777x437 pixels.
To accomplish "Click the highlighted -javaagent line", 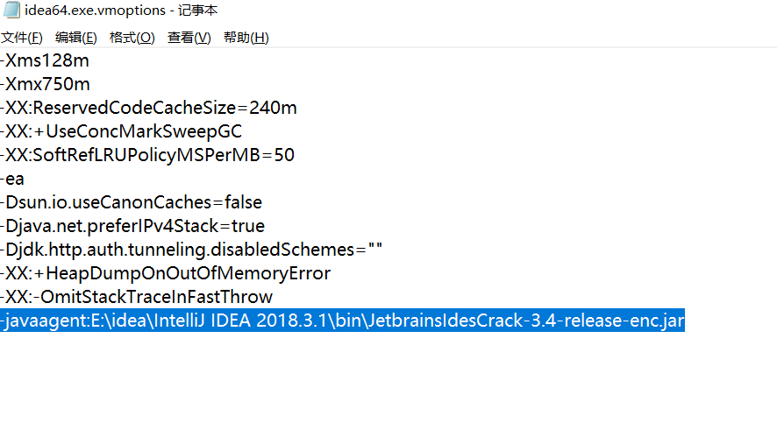I will pos(342,321).
